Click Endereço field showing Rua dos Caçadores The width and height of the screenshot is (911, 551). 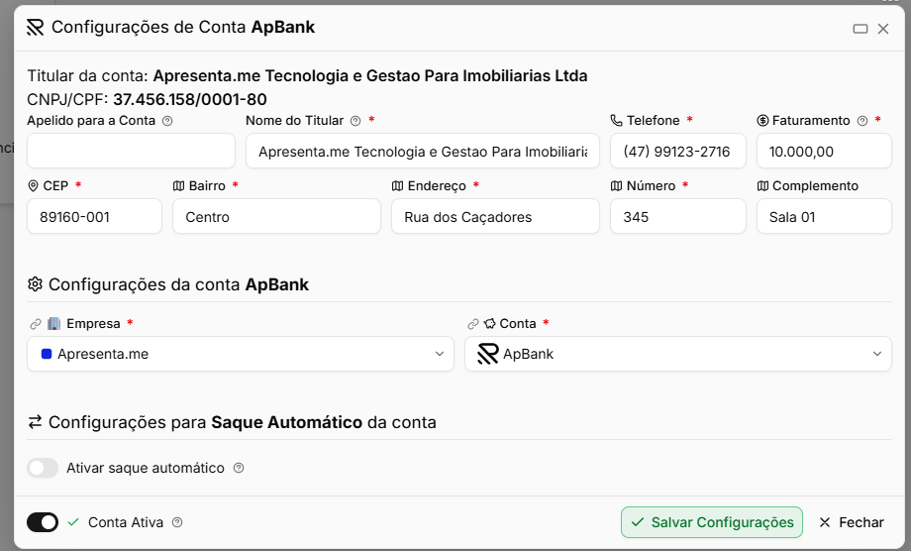tap(495, 217)
